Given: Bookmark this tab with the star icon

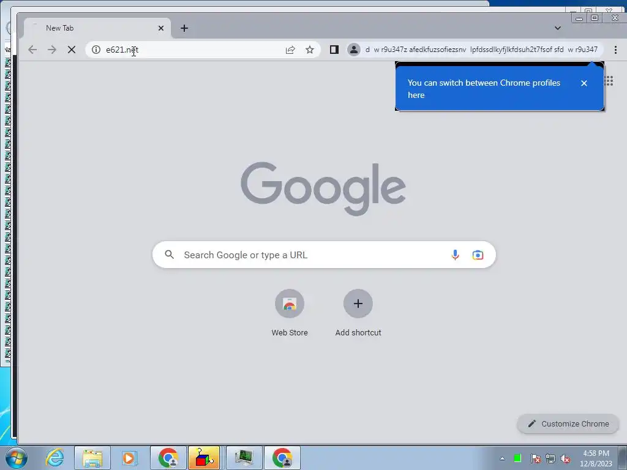Looking at the screenshot, I should (309, 50).
